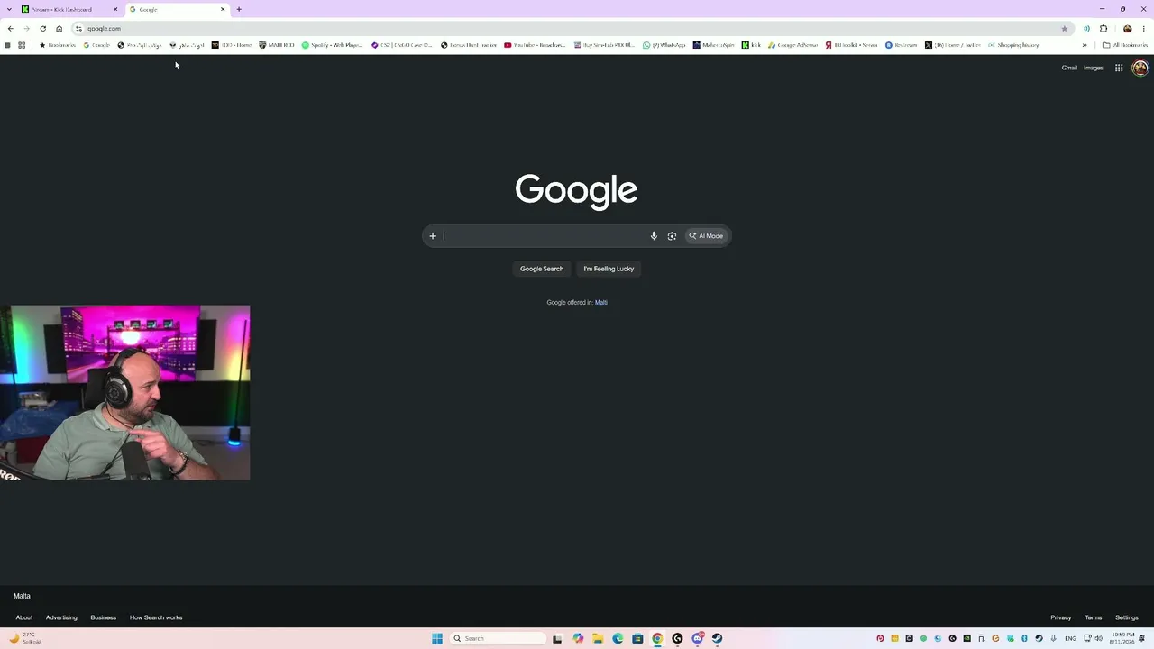The image size is (1154, 649).
Task: Open the Bonus Hunt Tracker bookmark
Action: (469, 45)
